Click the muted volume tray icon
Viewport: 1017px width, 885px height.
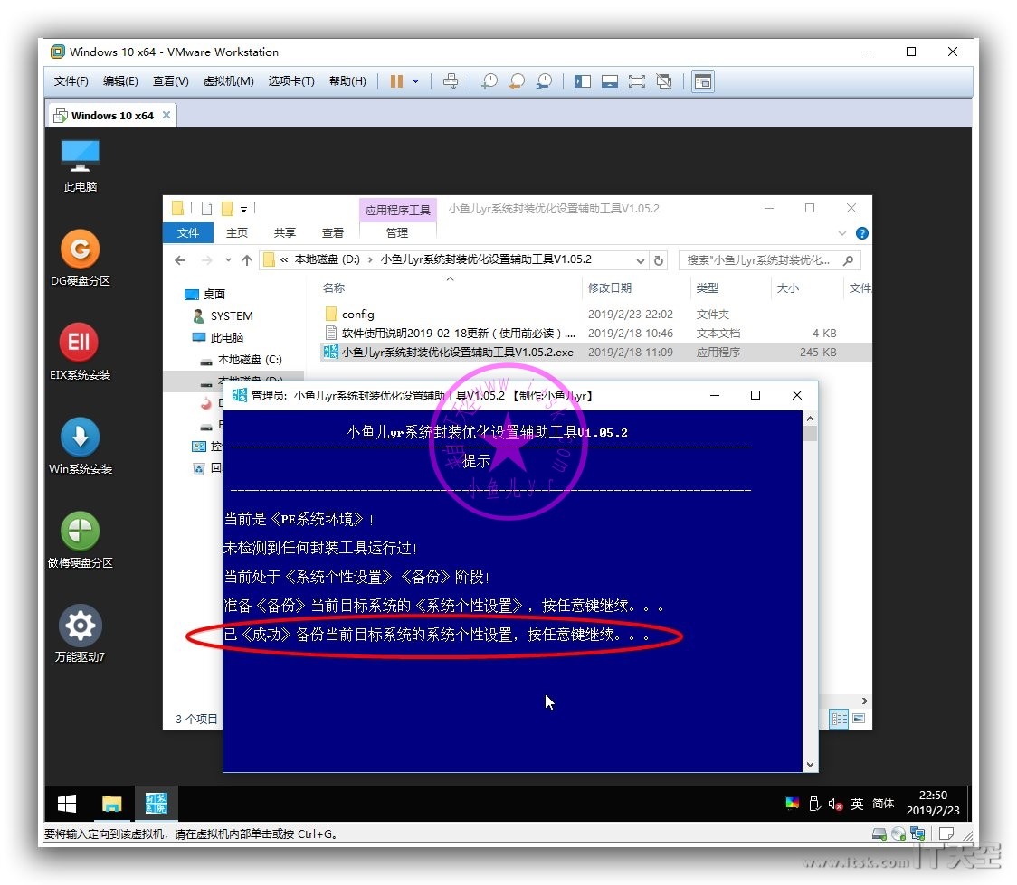[835, 804]
